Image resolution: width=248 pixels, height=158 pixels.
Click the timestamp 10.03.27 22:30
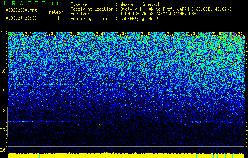pyautogui.click(x=21, y=18)
